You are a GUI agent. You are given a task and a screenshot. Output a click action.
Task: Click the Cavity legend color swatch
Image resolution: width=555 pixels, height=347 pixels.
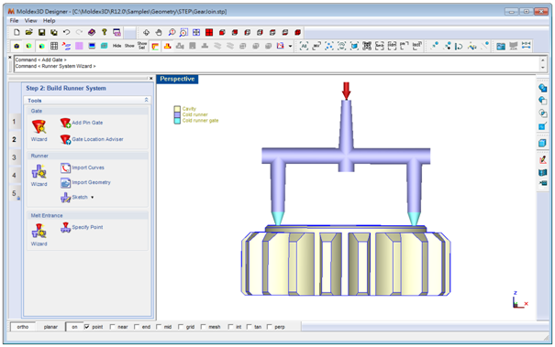[x=177, y=109]
